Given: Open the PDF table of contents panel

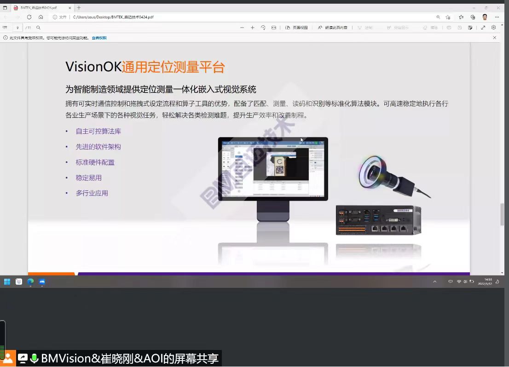Looking at the screenshot, I should coord(5,28).
